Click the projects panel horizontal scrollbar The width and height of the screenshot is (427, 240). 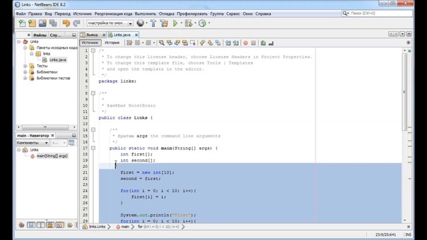tap(46, 127)
